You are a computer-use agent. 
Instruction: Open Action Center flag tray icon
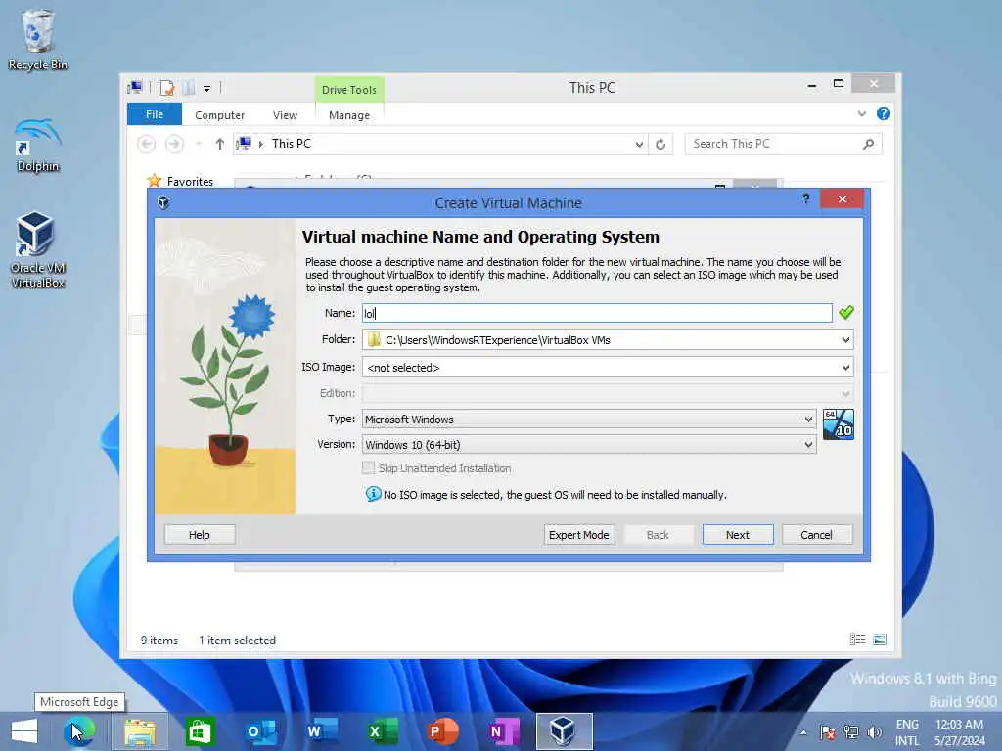[x=828, y=731]
